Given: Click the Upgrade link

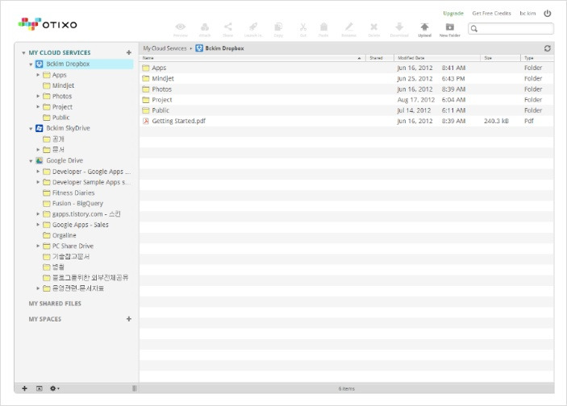Looking at the screenshot, I should pos(453,14).
